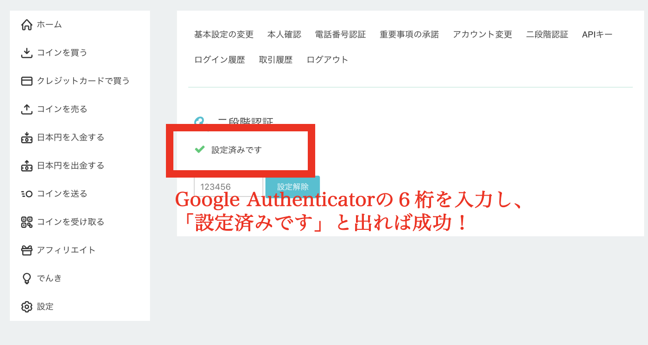Open the コインを受け取る QR code icon
Screen dimensions: 648x345
pos(27,222)
